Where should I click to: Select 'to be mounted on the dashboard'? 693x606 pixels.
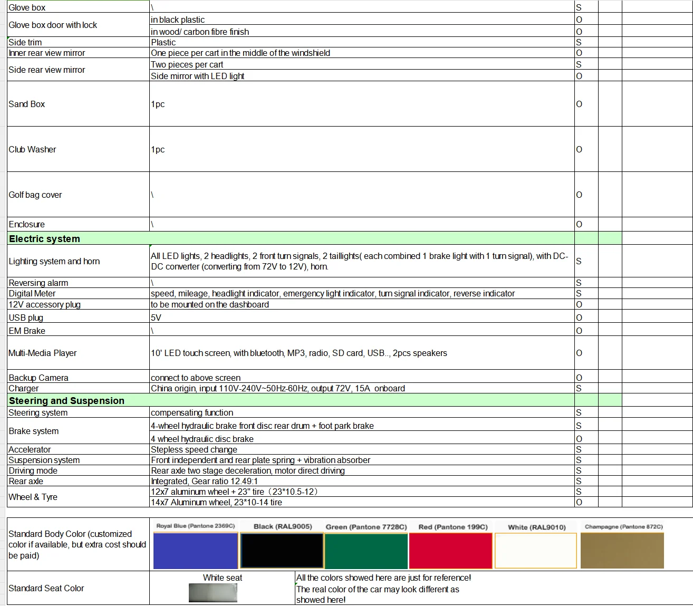(362, 304)
